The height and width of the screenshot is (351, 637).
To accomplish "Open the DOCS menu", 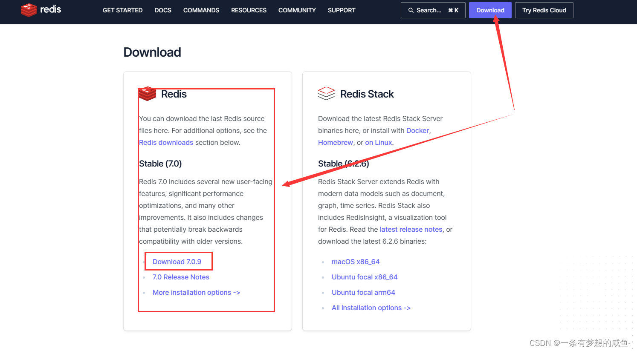I will (163, 10).
